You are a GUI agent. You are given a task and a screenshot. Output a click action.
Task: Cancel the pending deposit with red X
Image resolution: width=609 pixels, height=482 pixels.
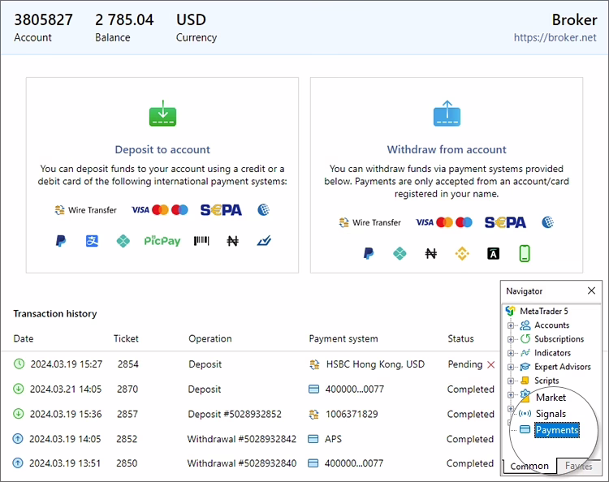click(x=490, y=364)
